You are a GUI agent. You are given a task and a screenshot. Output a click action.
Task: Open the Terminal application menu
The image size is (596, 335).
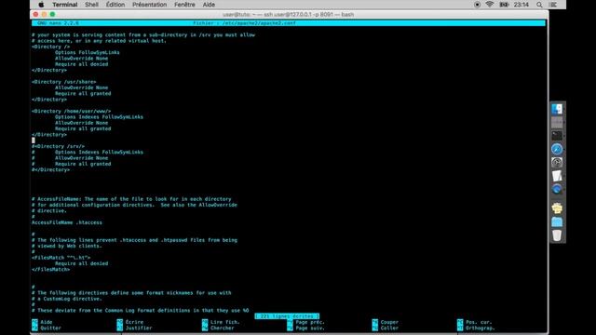pos(64,5)
